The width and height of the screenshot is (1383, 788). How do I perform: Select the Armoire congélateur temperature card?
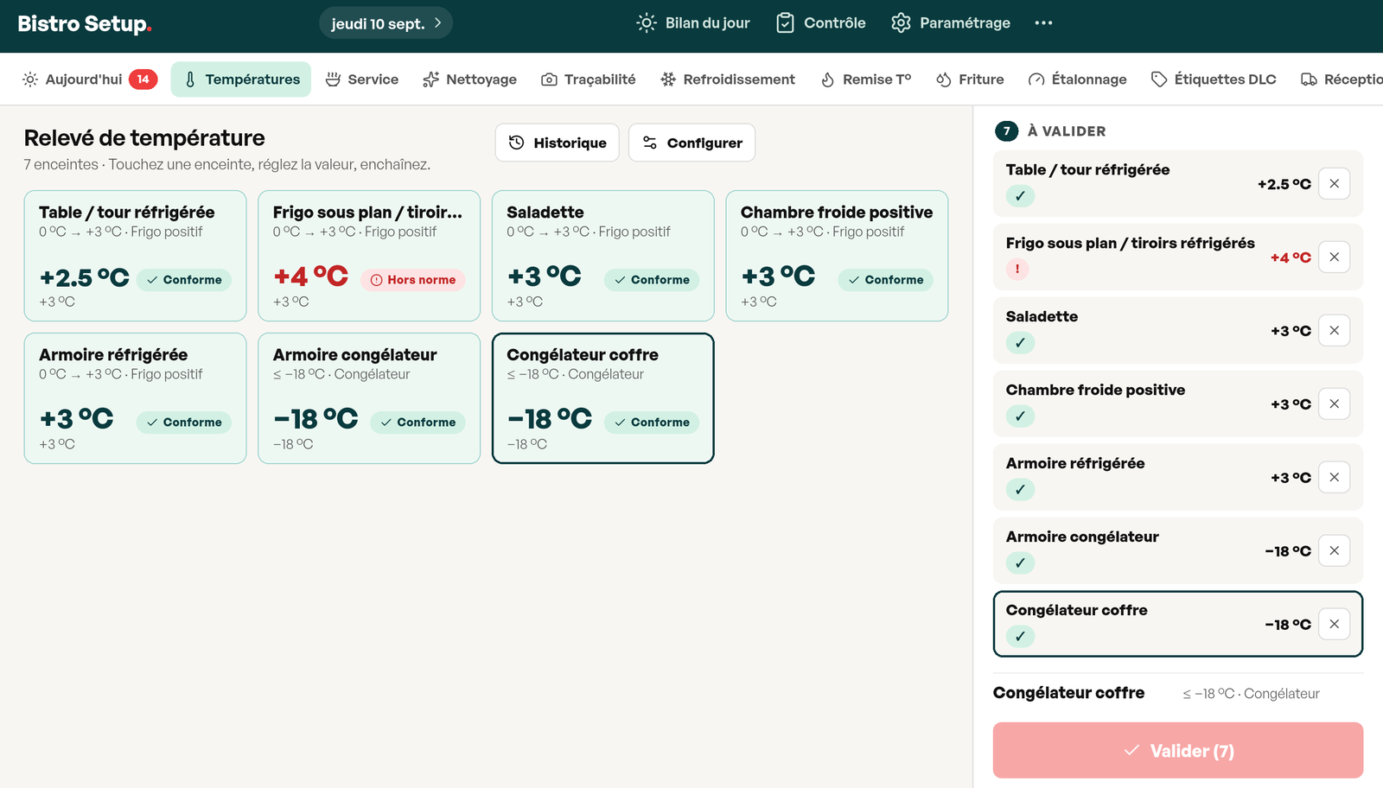click(x=369, y=398)
